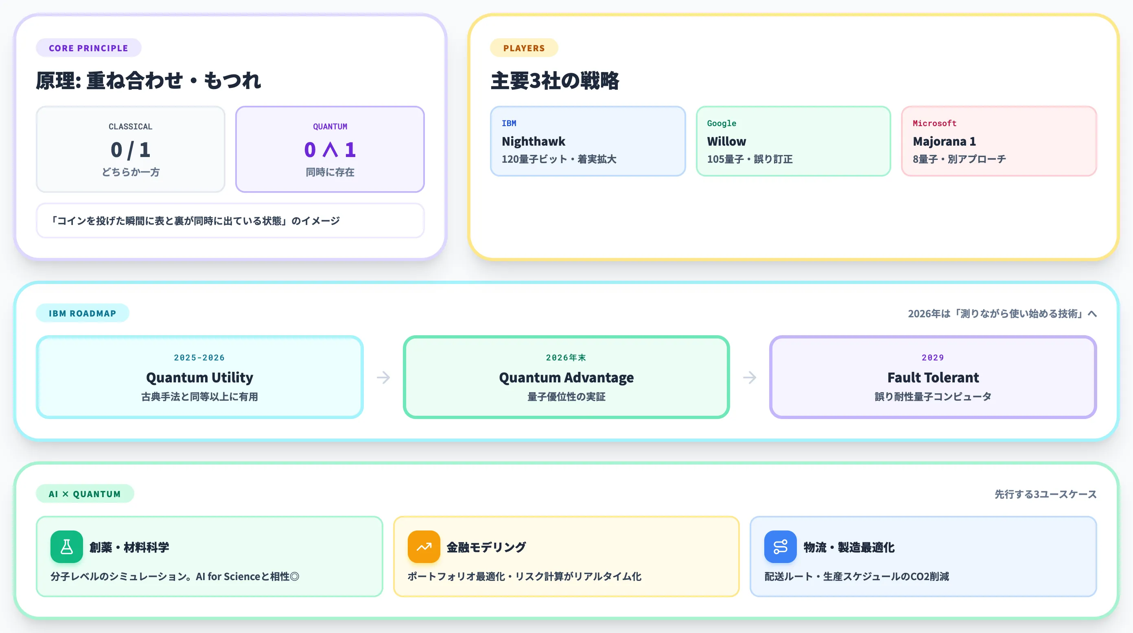This screenshot has height=633, width=1133.
Task: Click the text 量子優位性の実証
Action: [566, 397]
